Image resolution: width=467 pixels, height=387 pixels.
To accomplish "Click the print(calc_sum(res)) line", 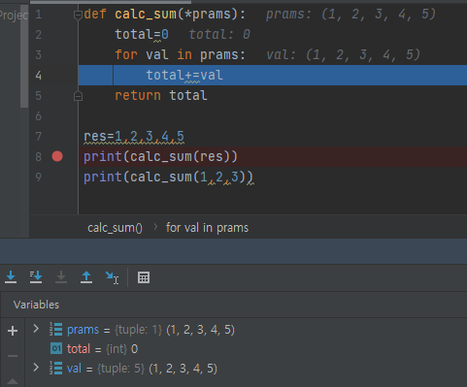I will pyautogui.click(x=160, y=156).
